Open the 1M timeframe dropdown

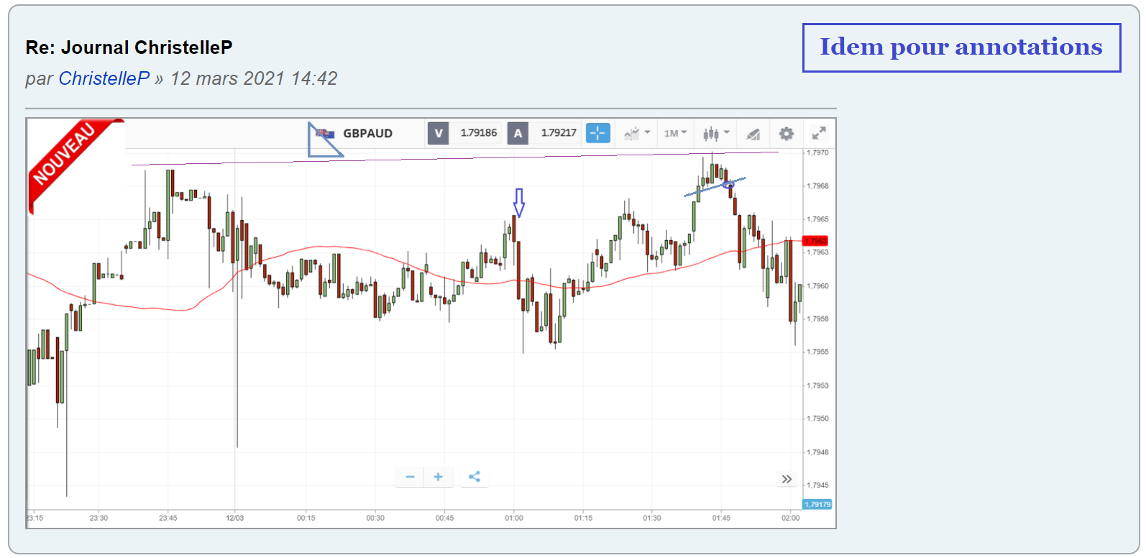click(675, 133)
